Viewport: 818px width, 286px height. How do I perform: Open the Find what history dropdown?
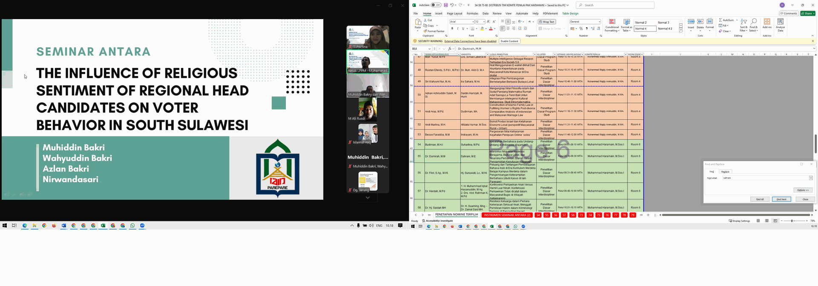(811, 178)
